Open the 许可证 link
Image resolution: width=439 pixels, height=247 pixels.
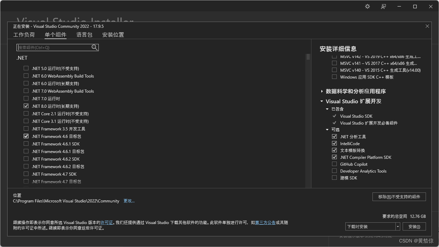(x=107, y=223)
